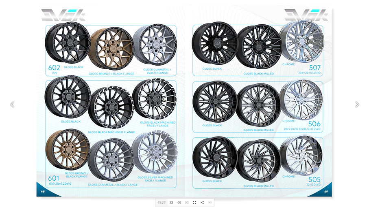This screenshot has height=207, width=369.
Task: Open the page thumbnails grid view
Action: pyautogui.click(x=172, y=203)
